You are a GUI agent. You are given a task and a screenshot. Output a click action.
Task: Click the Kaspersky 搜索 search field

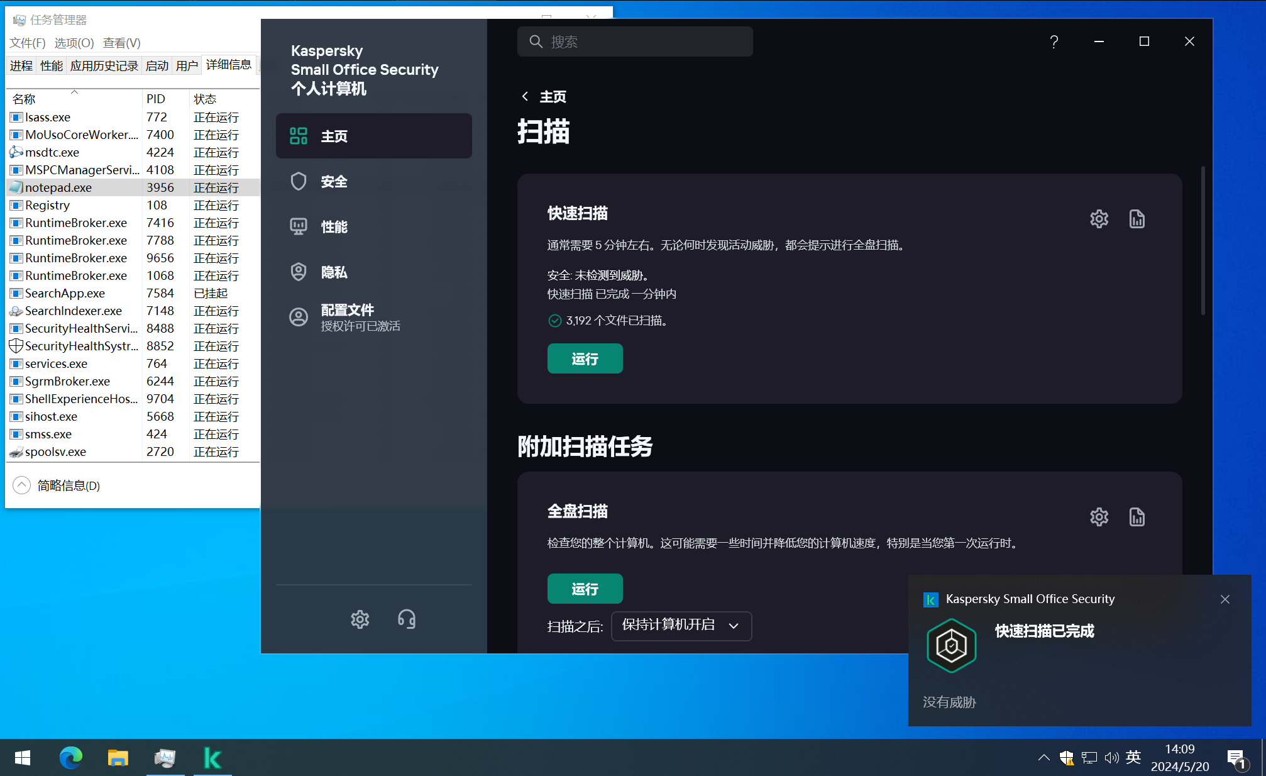pos(635,42)
